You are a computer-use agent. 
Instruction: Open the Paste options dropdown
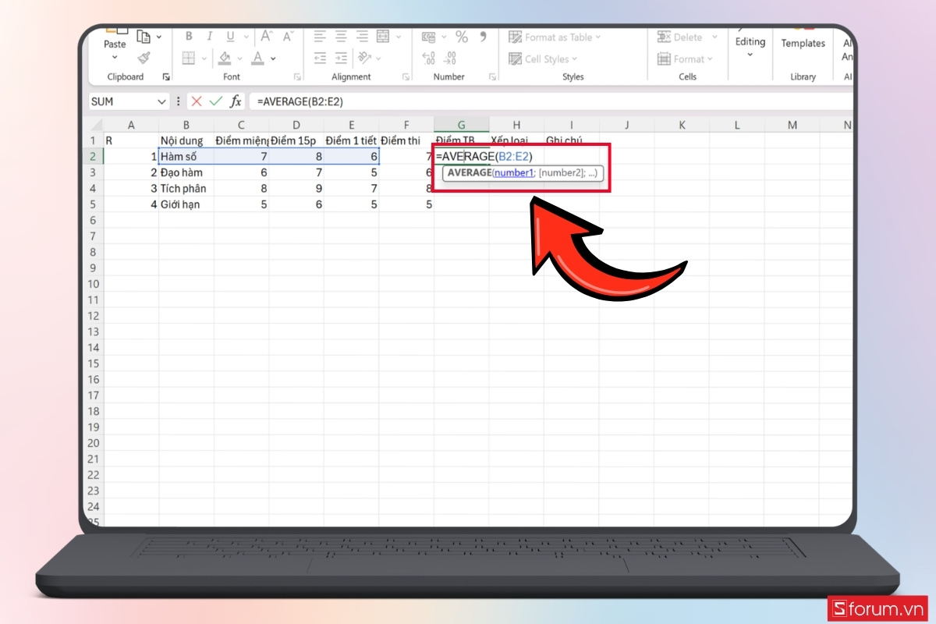115,58
